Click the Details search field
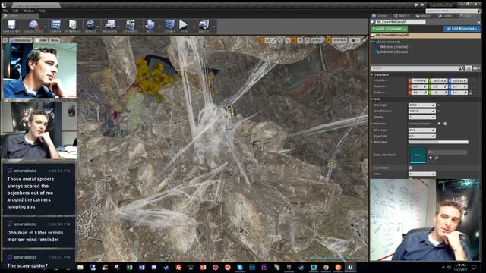The width and height of the screenshot is (486, 273). pos(418,68)
